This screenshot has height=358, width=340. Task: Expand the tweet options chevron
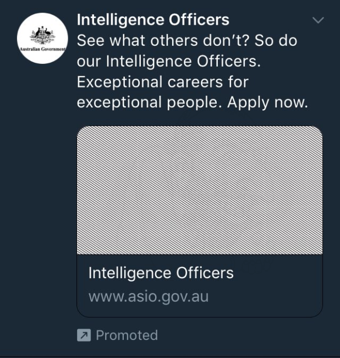coord(317,20)
